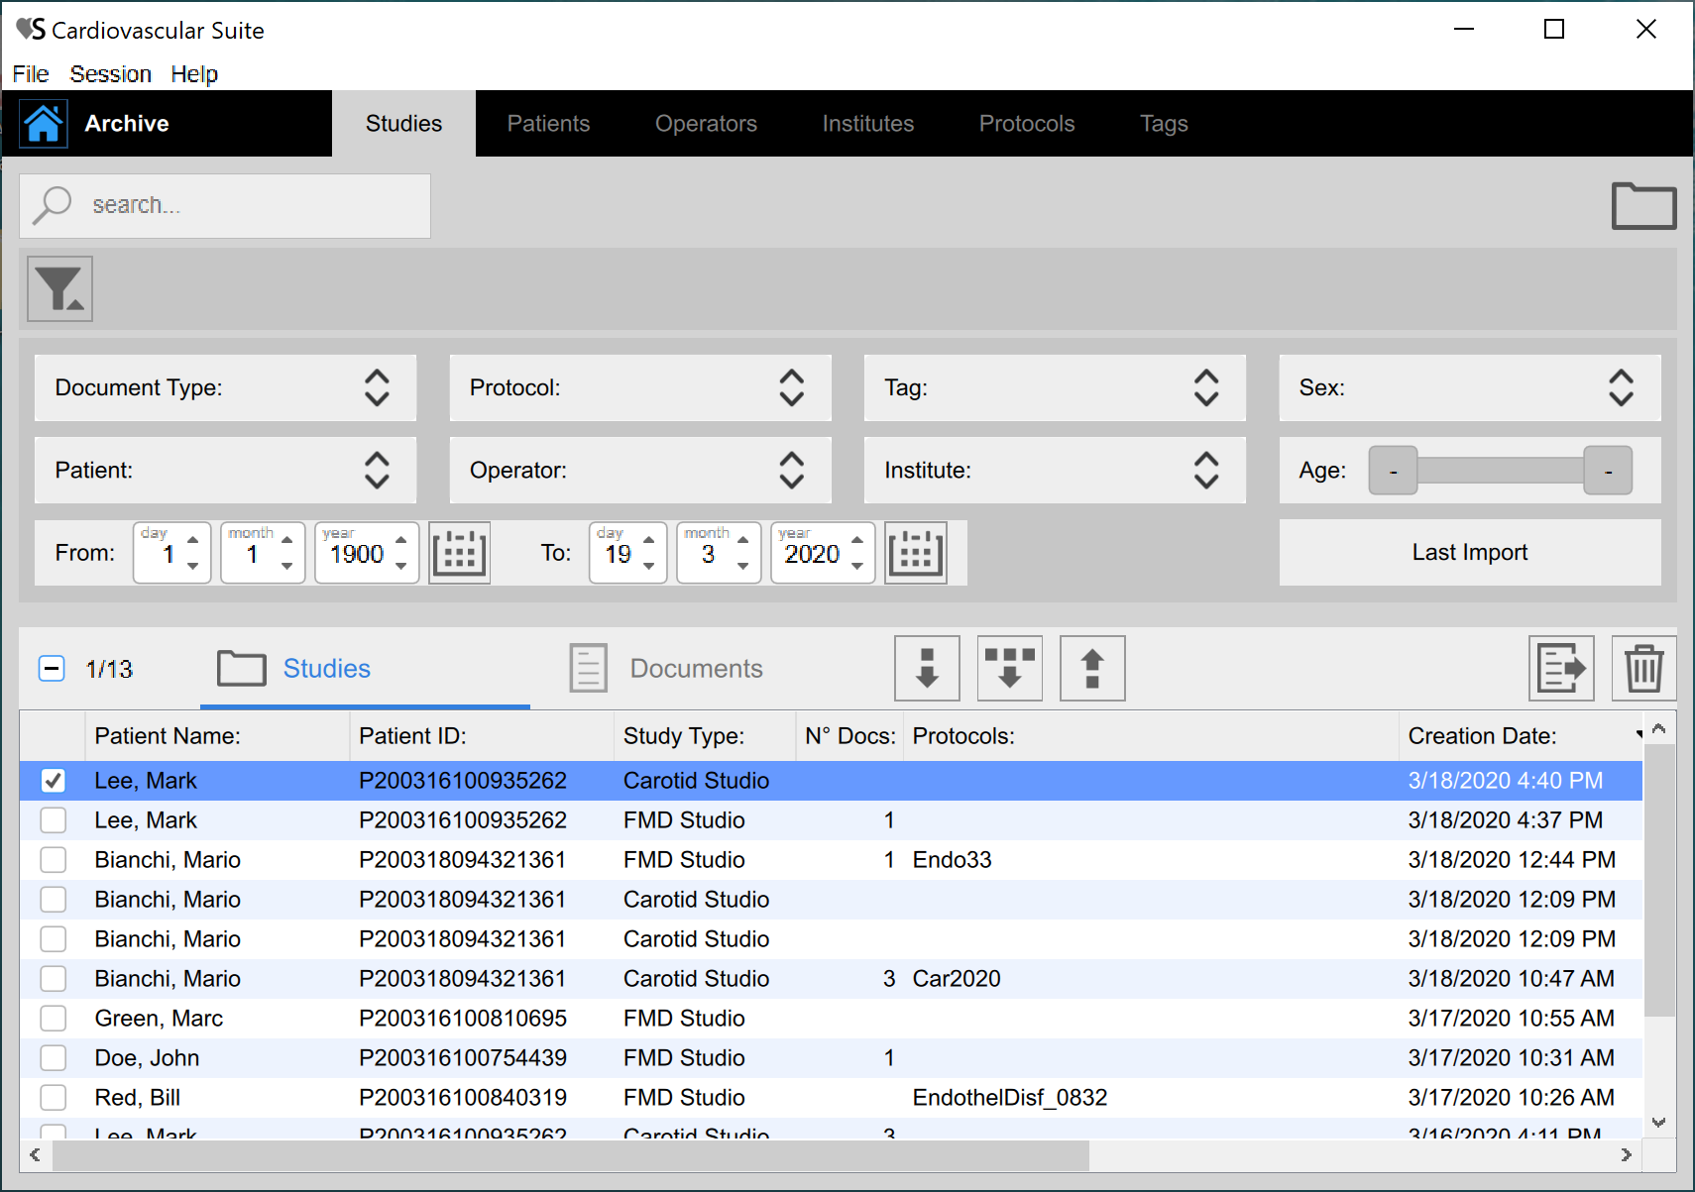Toggle the select-all checkbox next to 1/13

tap(52, 669)
